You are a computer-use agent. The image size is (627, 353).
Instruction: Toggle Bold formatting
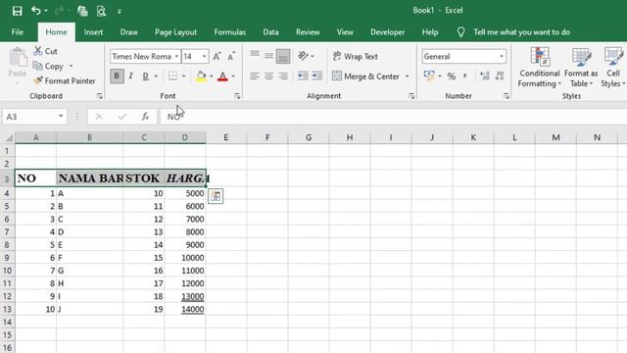(117, 76)
